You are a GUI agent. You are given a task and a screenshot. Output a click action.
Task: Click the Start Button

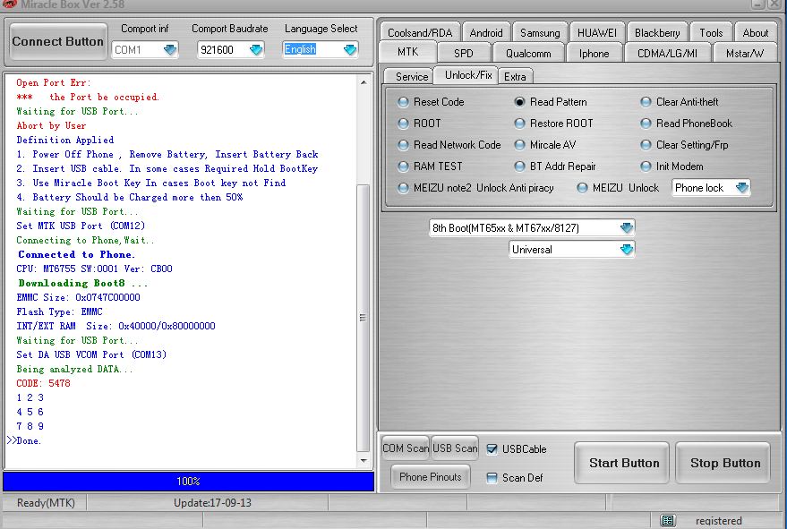[624, 463]
